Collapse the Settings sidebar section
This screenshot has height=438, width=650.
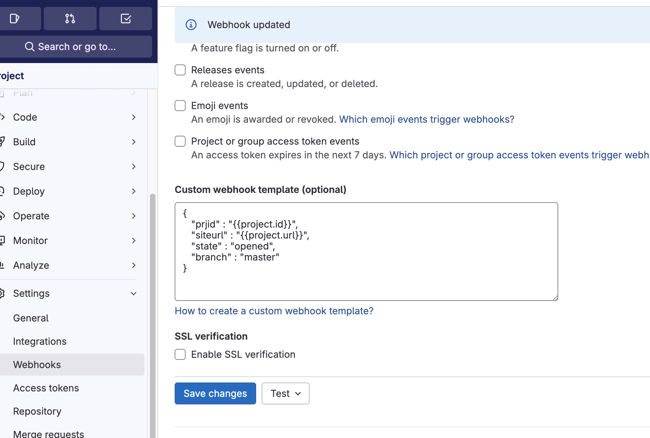click(134, 293)
